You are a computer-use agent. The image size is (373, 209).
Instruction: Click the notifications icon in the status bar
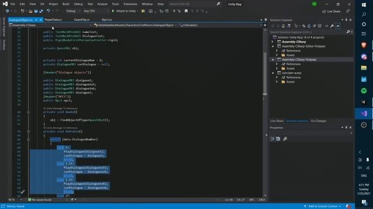click(x=349, y=206)
